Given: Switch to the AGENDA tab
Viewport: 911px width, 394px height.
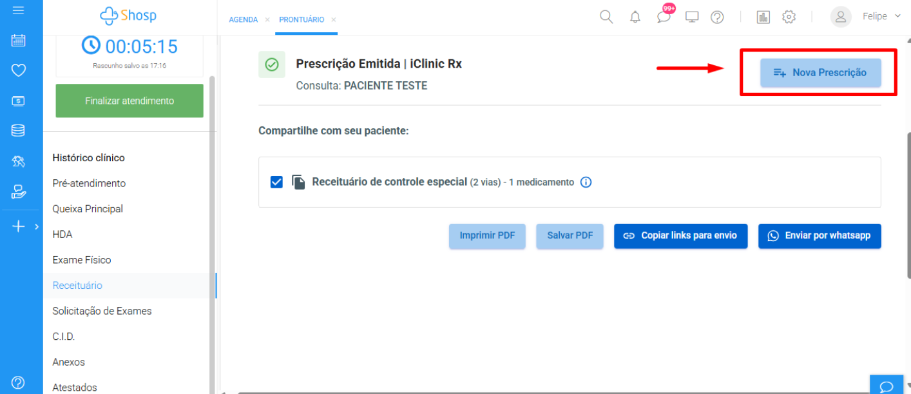Looking at the screenshot, I should [243, 20].
